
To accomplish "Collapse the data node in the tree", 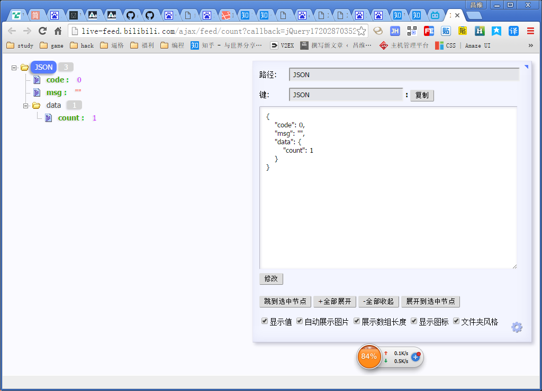I will pos(26,105).
